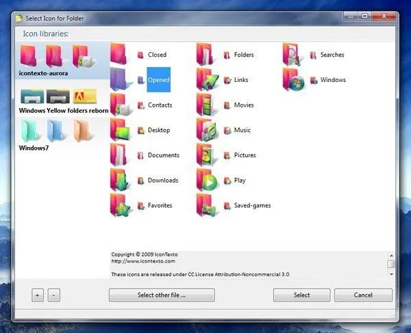Screen dimensions: 411x333
Task: Select the Play folder icon
Action: point(207,181)
